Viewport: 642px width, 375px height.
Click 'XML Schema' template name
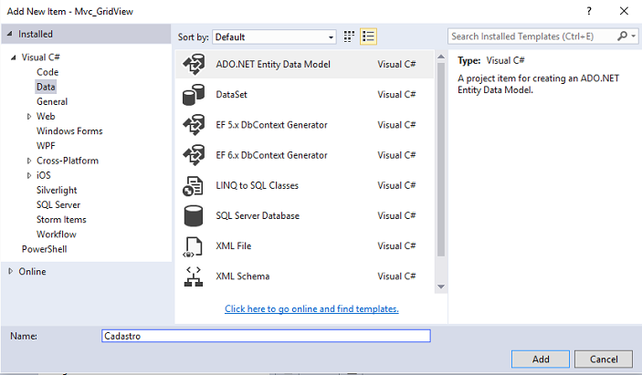[243, 276]
